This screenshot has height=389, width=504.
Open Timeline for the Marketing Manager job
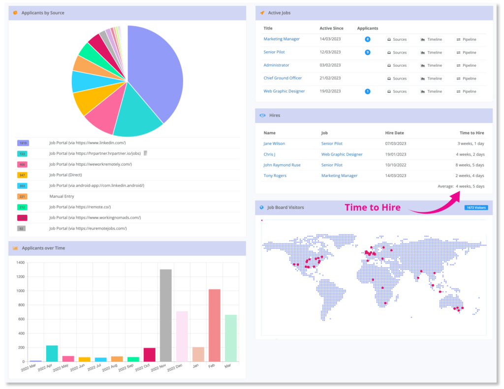point(431,39)
